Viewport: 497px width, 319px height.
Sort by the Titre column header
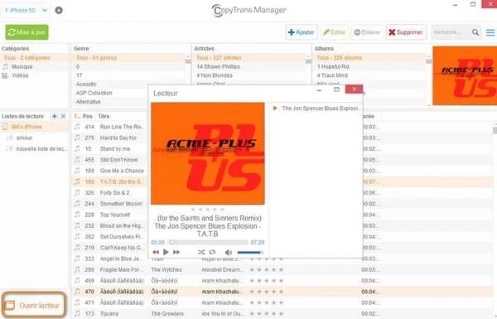pos(104,116)
